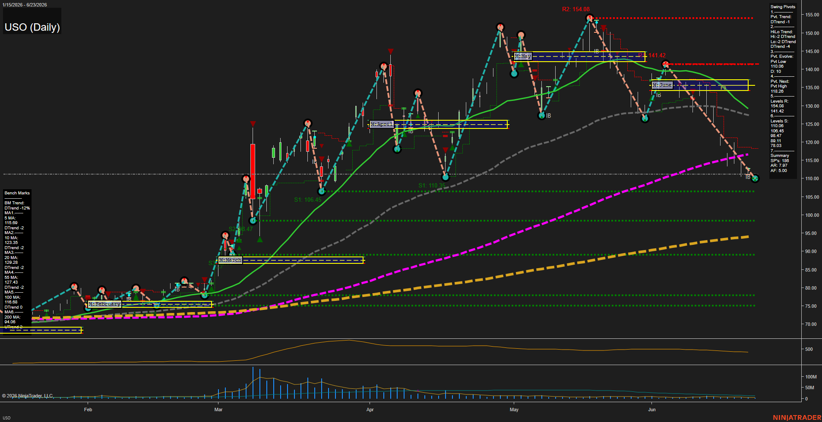Click the 500 indicator axis label
The width and height of the screenshot is (822, 422).
809,350
